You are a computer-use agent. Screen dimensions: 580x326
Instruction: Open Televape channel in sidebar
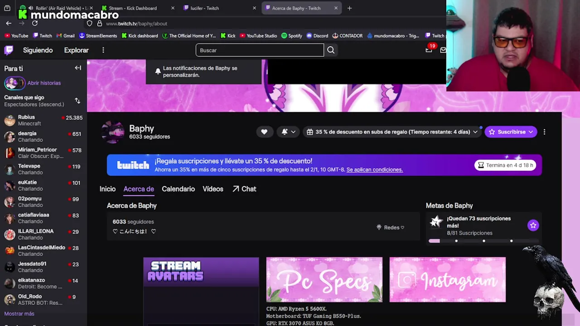pyautogui.click(x=43, y=169)
